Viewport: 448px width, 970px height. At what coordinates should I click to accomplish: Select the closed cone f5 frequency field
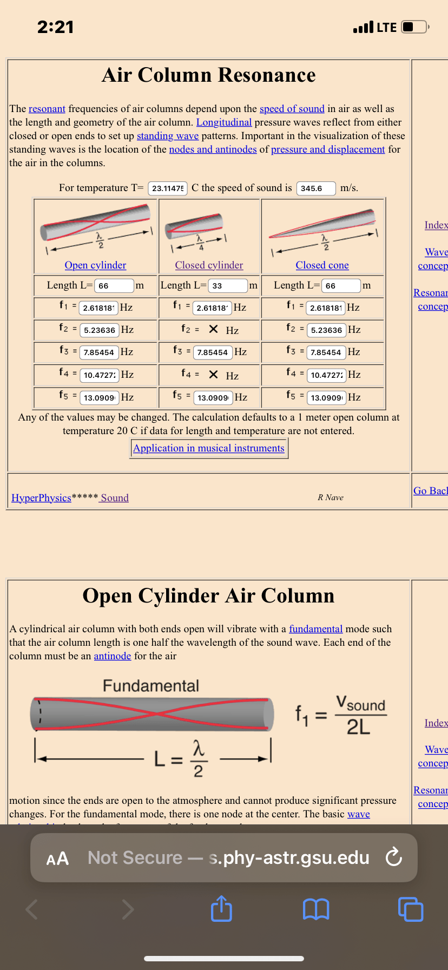pos(327,398)
